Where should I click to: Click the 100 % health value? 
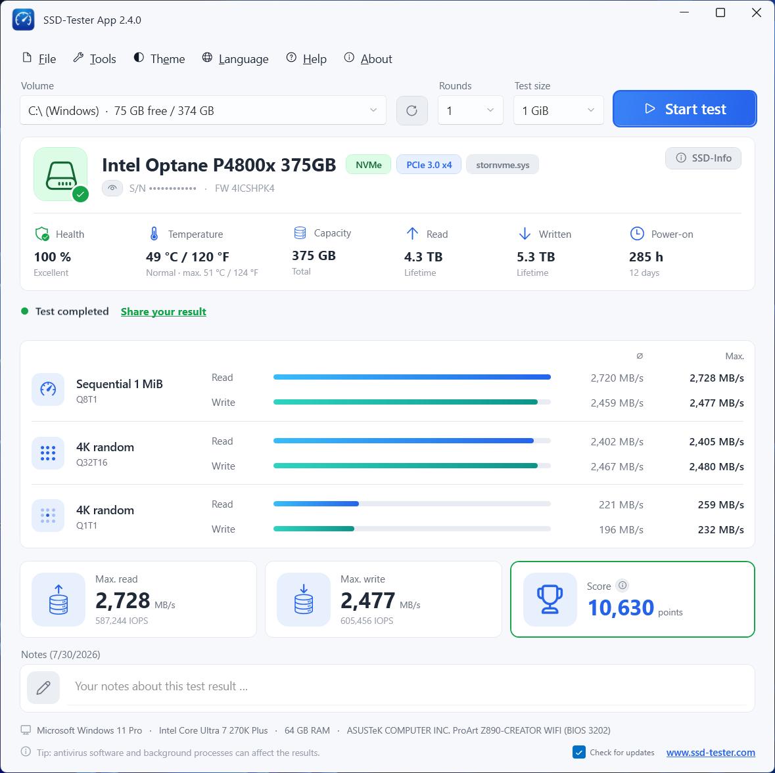coord(53,257)
